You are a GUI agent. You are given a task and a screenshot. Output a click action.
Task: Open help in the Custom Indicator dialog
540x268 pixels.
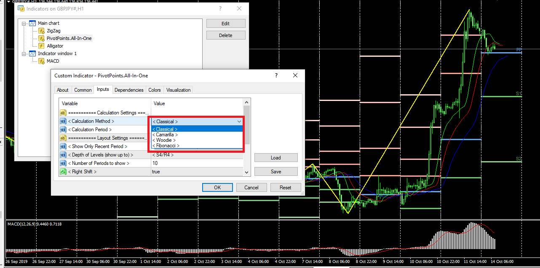tap(276, 75)
